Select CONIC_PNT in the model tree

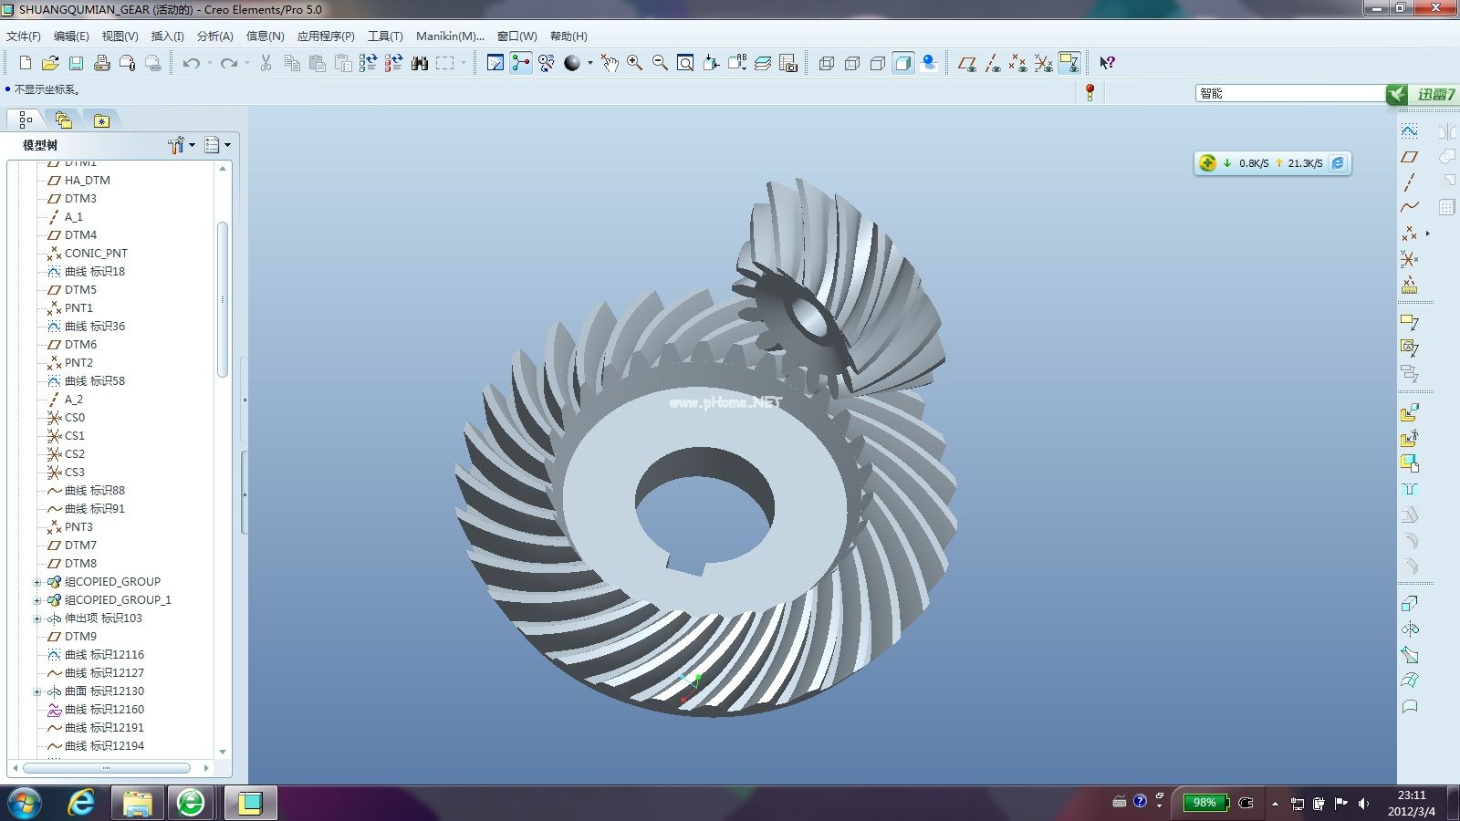(x=96, y=254)
